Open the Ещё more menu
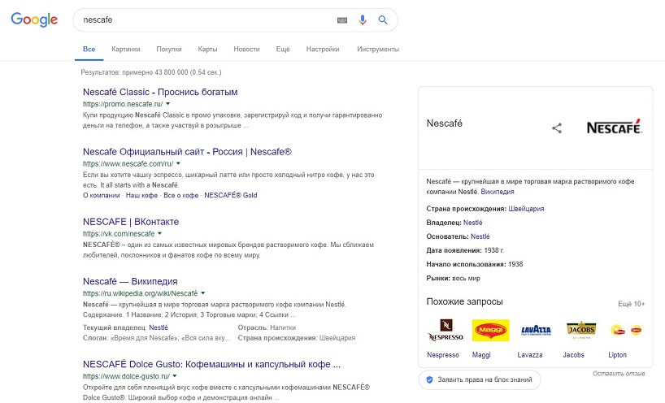Viewport: 665px width, 403px height. click(283, 50)
